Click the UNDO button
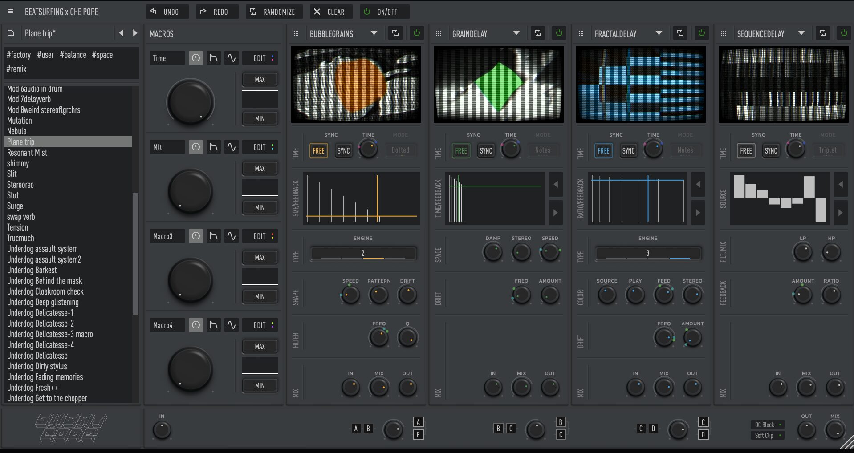The width and height of the screenshot is (854, 453). point(167,12)
